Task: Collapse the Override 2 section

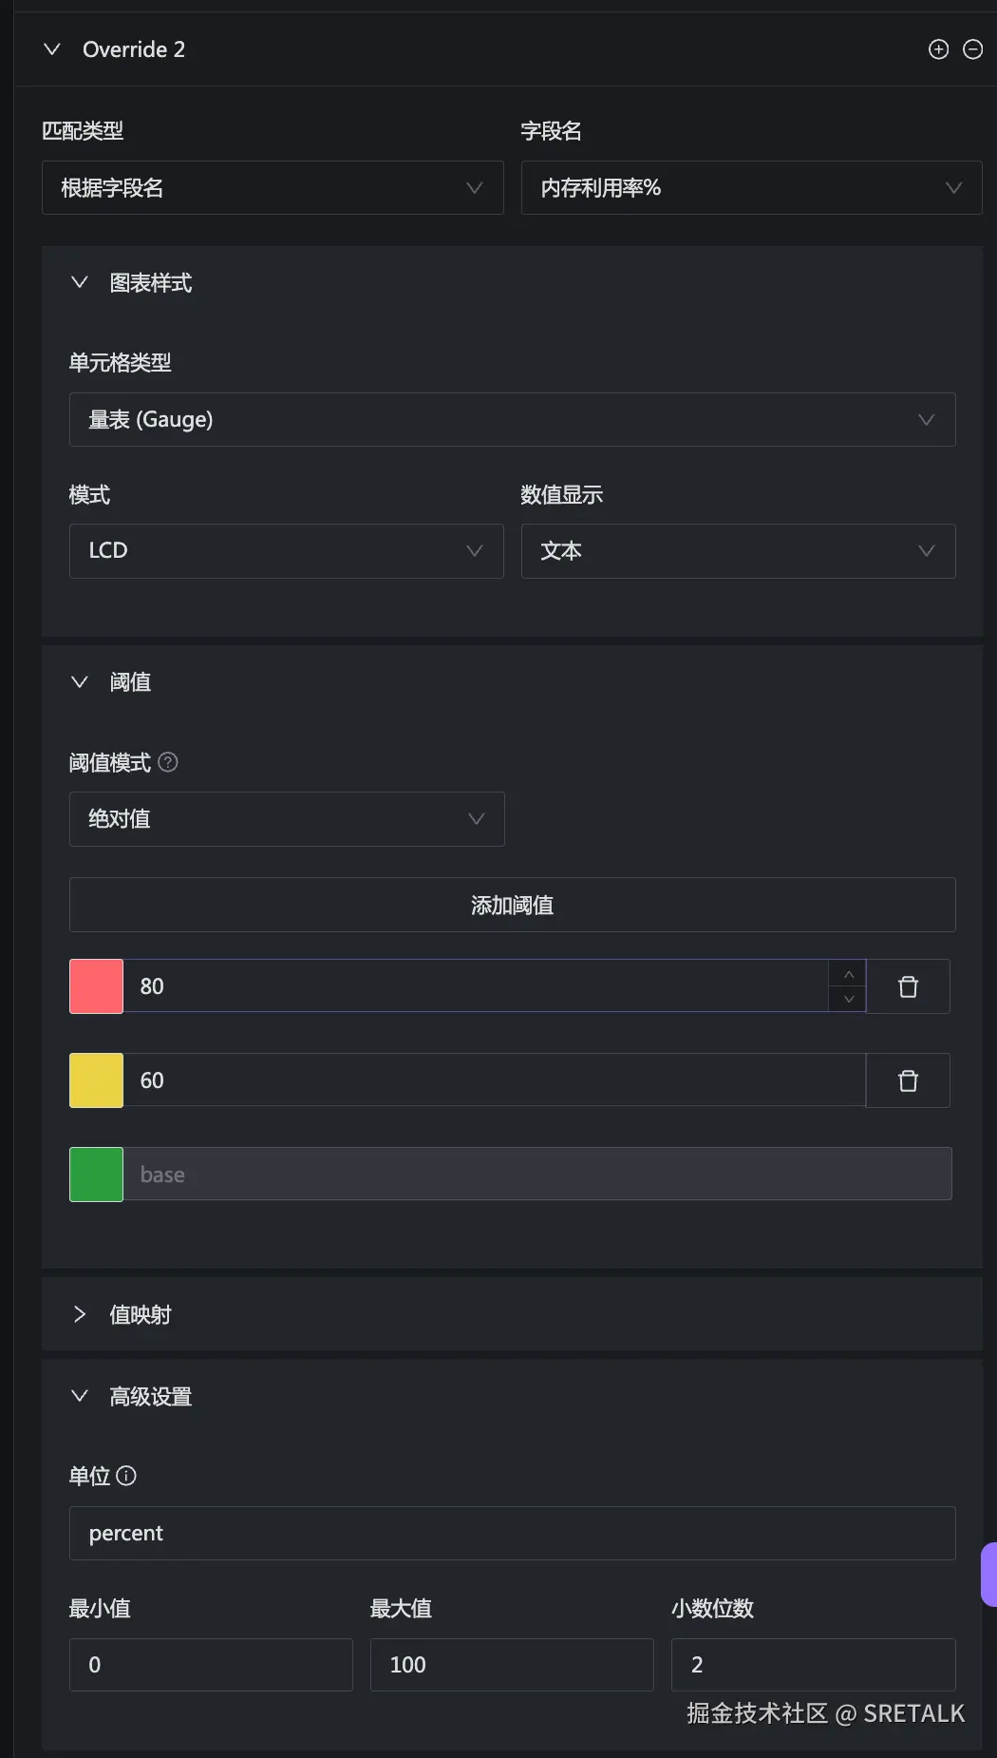Action: pyautogui.click(x=52, y=49)
